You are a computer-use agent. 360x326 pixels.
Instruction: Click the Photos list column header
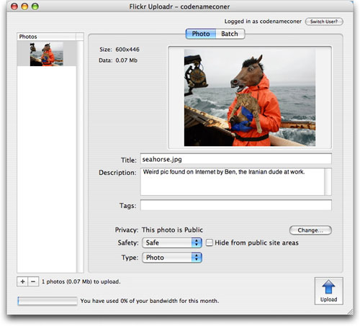click(x=47, y=37)
